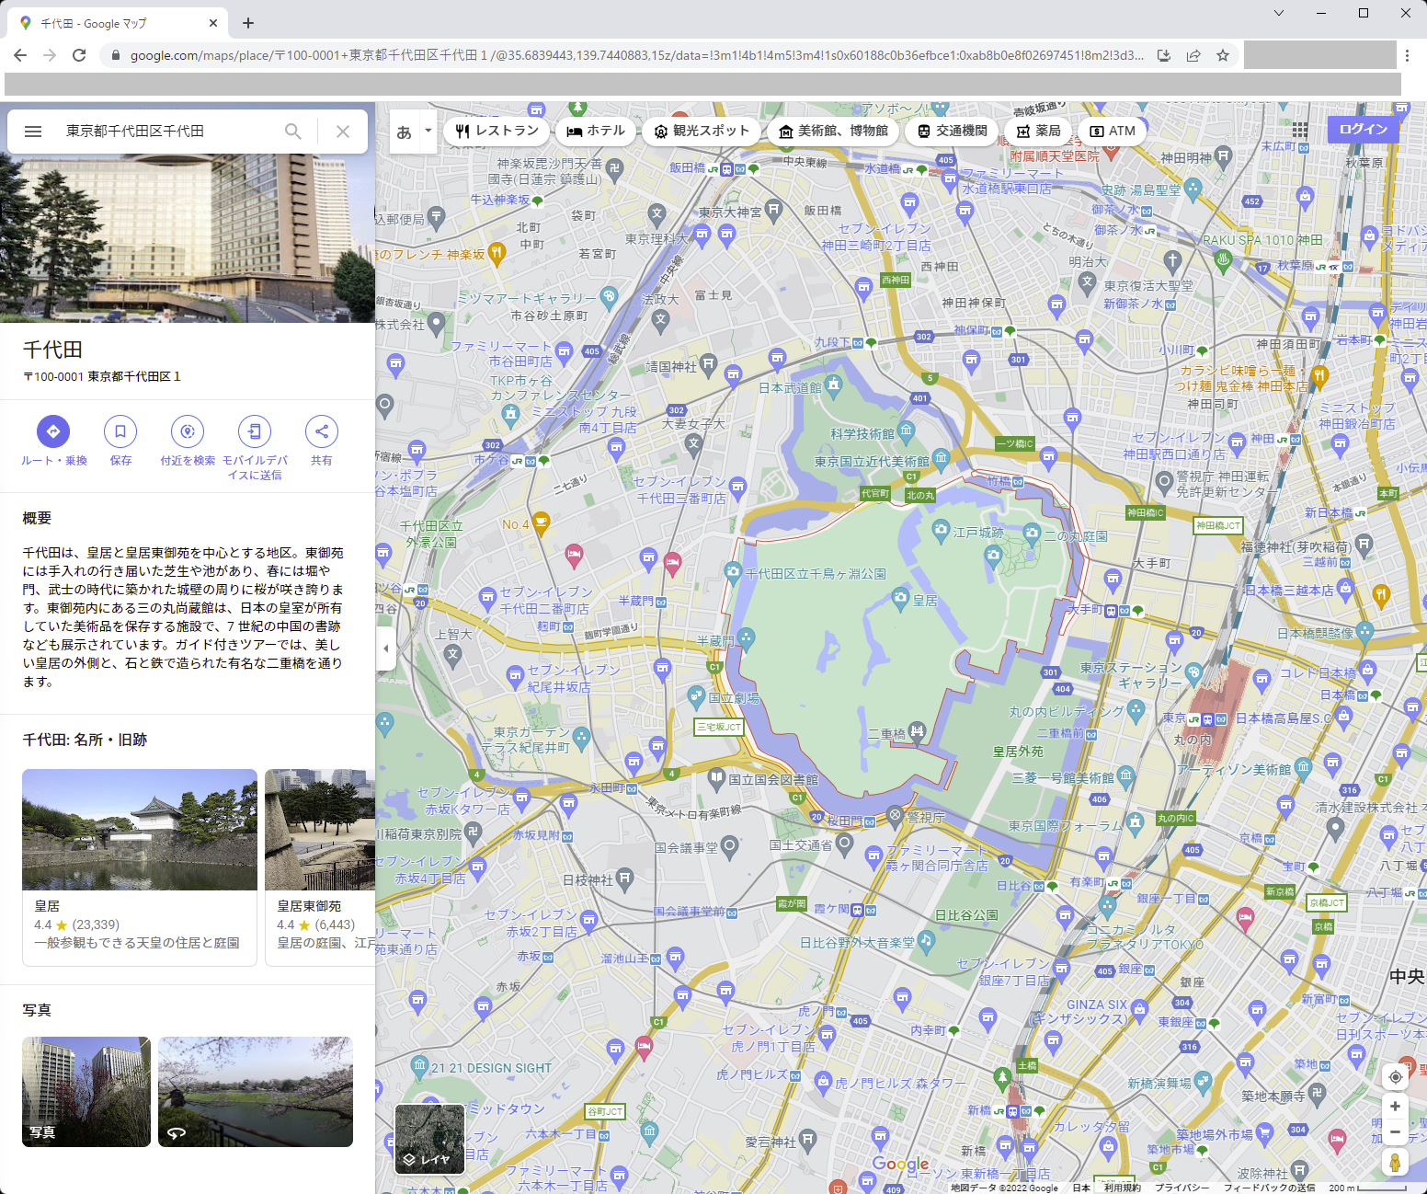Open the 皇居 attraction card

click(x=140, y=867)
